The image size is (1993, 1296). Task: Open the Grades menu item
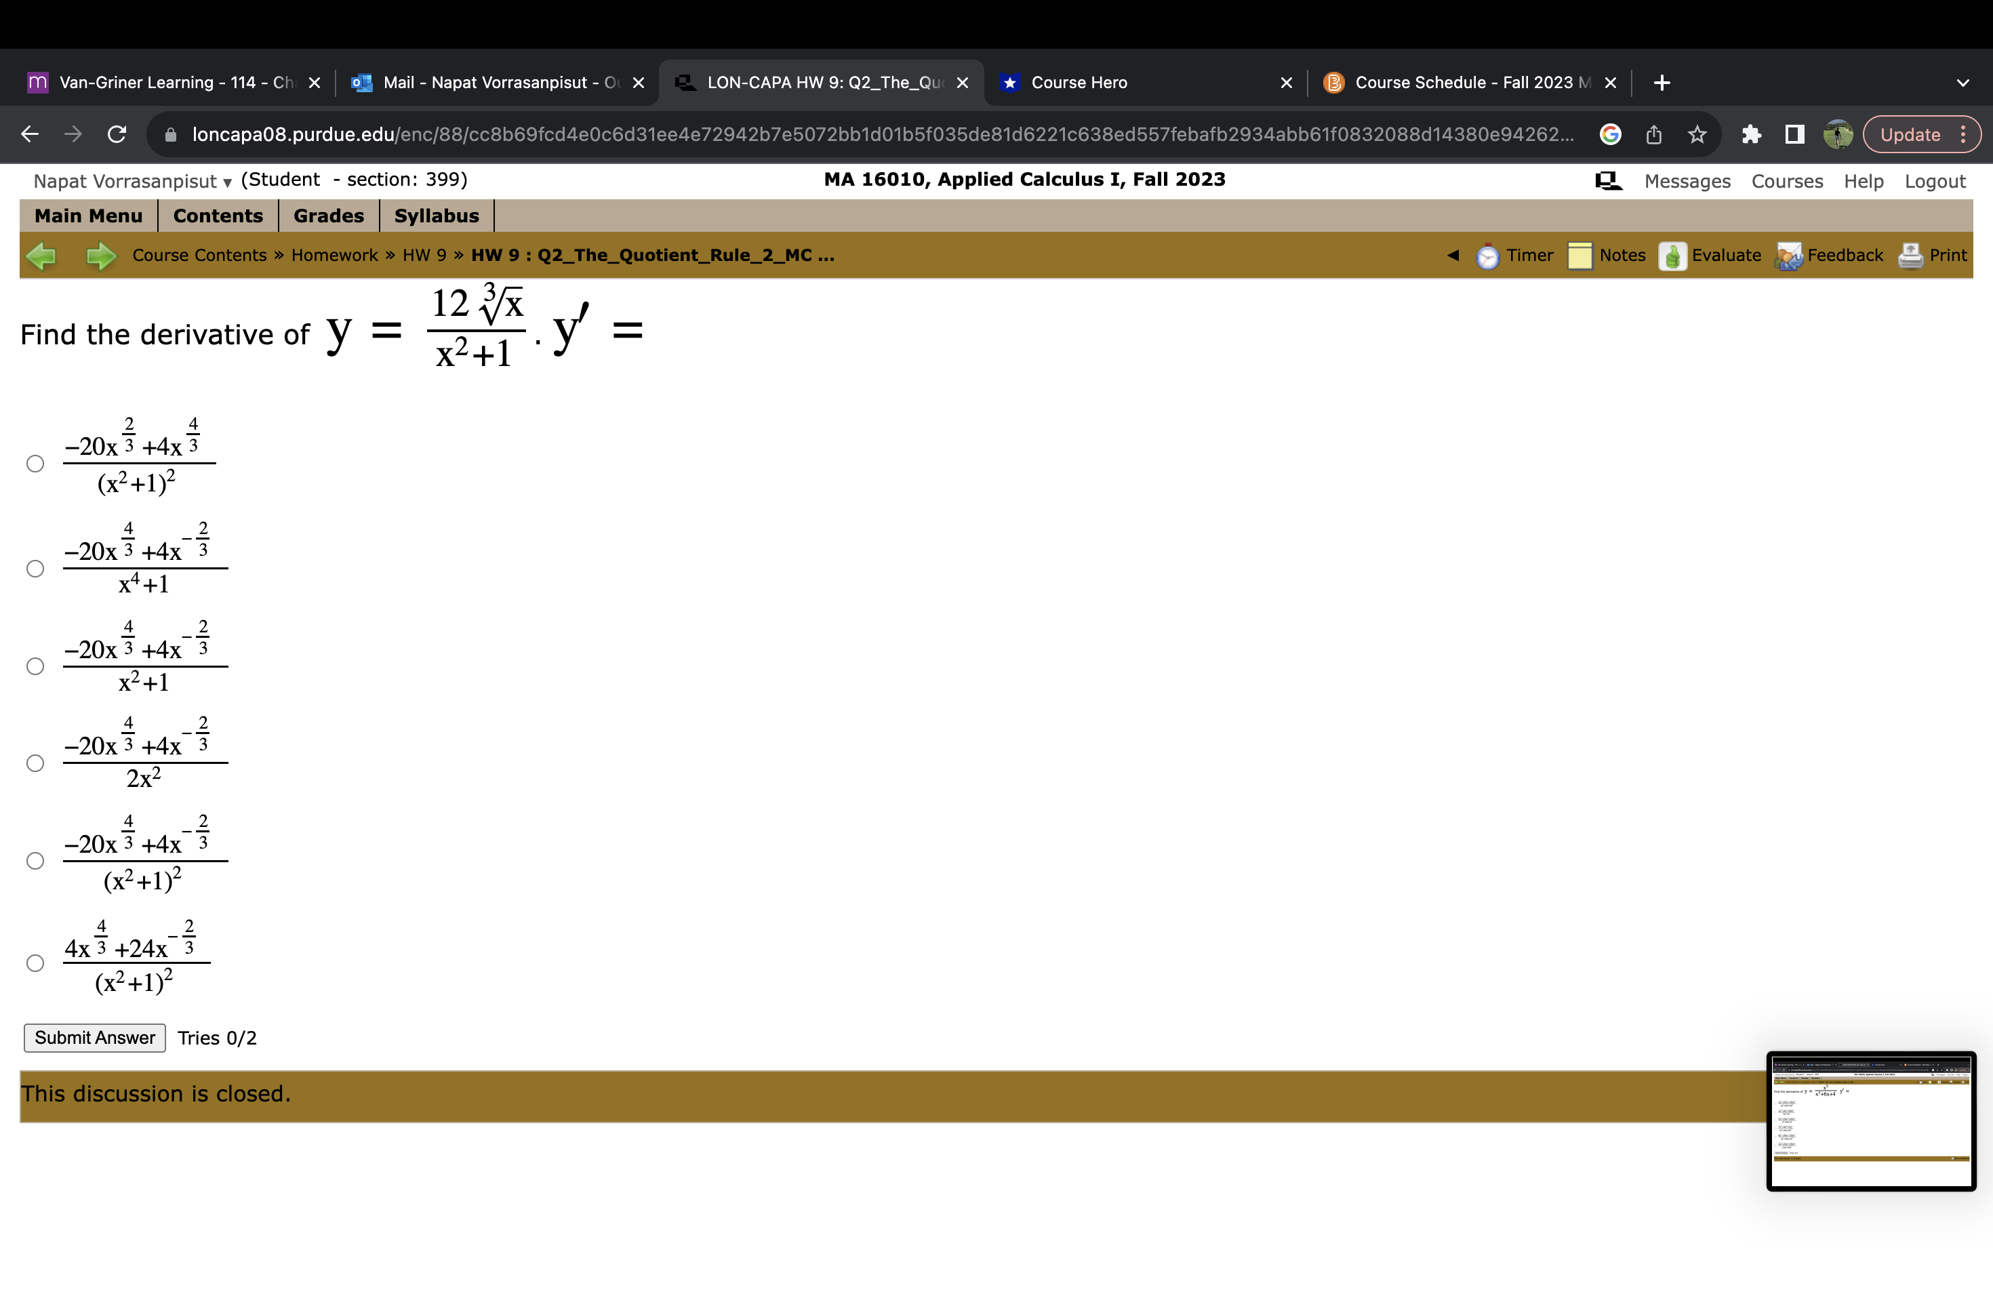point(327,216)
